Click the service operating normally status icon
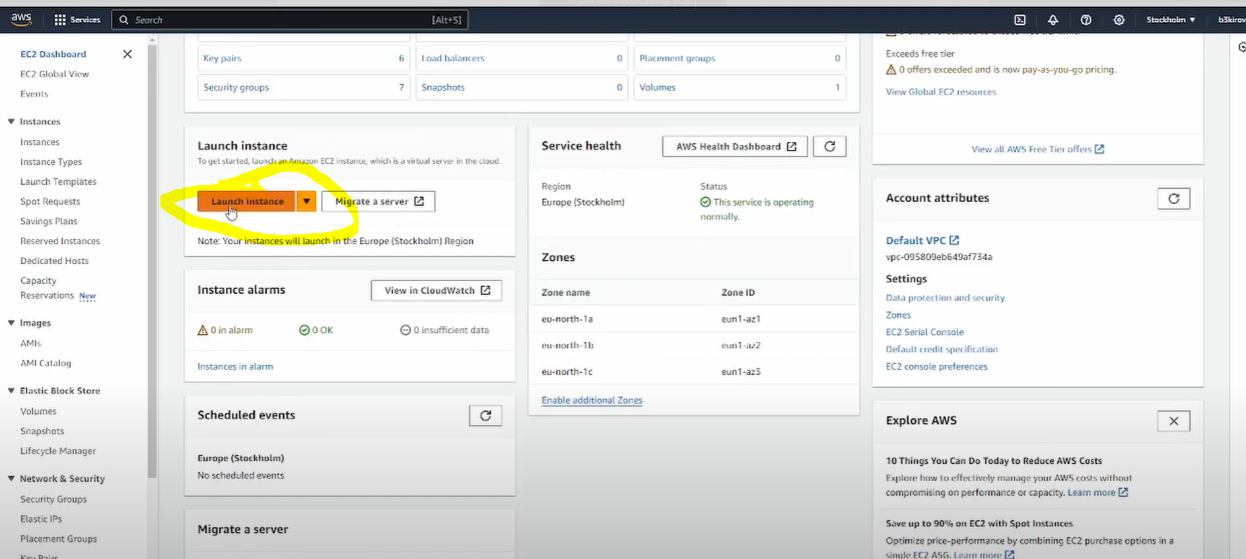Viewport: 1246px width, 559px height. click(x=705, y=202)
